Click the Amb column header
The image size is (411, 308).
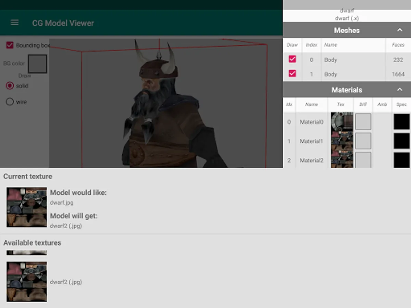click(382, 104)
